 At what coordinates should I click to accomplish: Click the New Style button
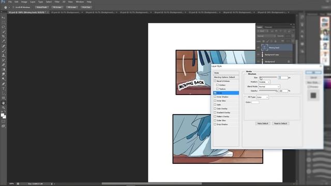[313, 83]
